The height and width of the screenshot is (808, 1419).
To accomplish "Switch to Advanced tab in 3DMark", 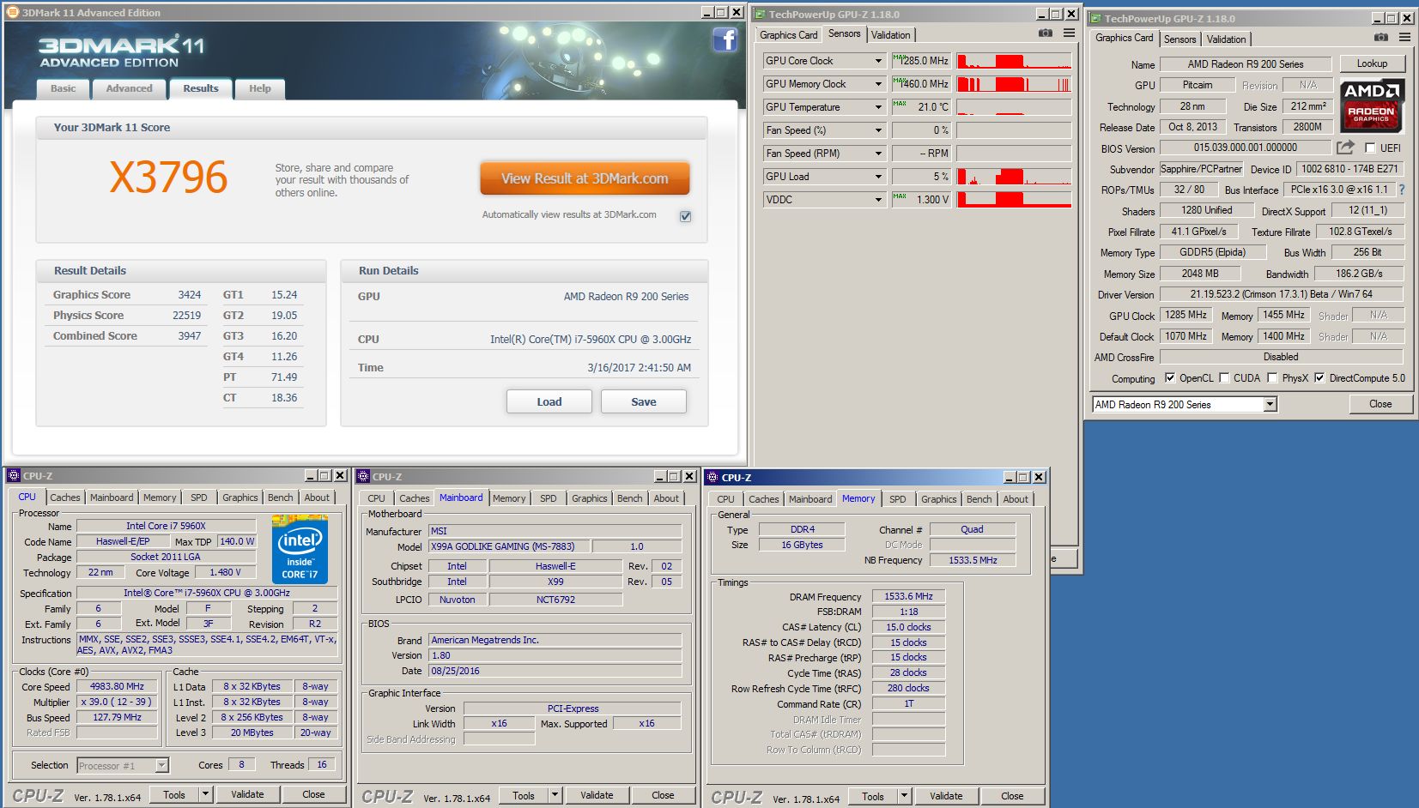I will click(129, 88).
